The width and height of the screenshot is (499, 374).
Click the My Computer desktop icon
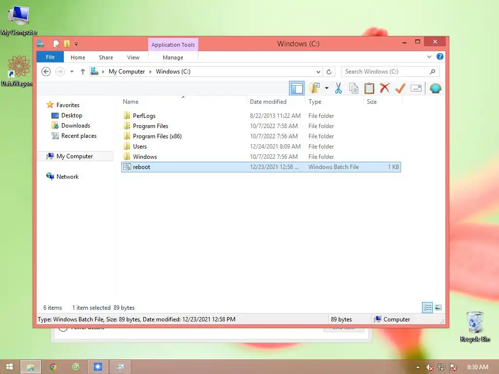click(19, 20)
